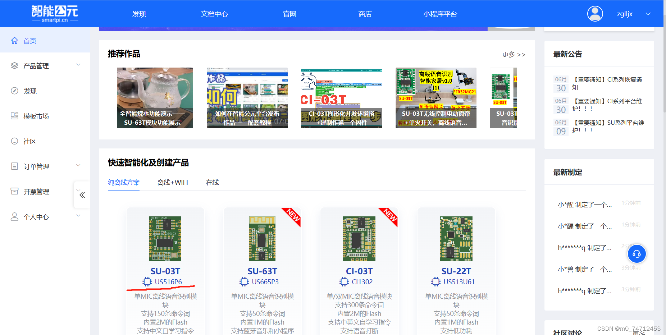This screenshot has width=666, height=335.
Task: Click the SU-63T product title
Action: pyautogui.click(x=262, y=271)
